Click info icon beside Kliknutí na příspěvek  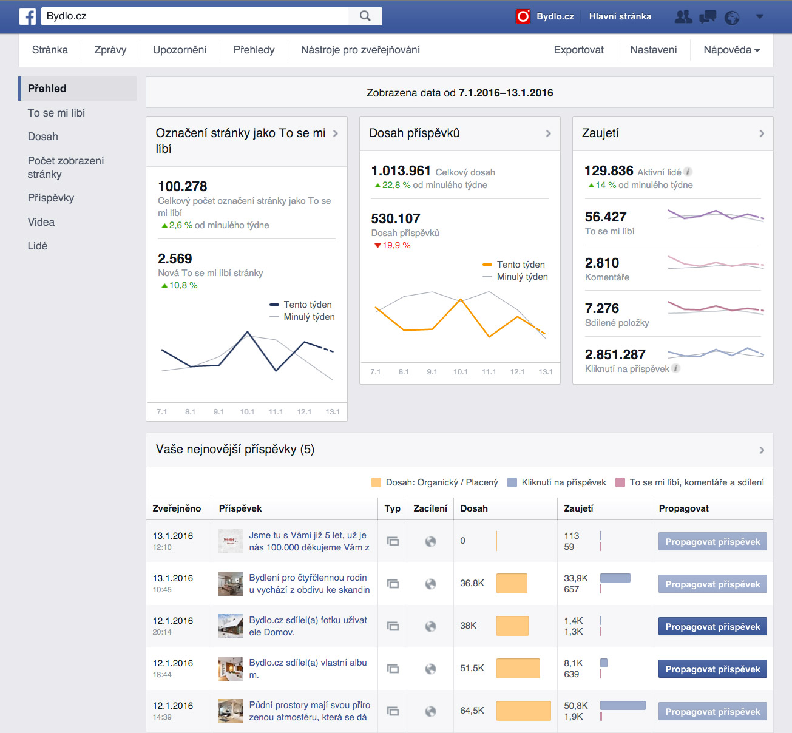click(676, 368)
